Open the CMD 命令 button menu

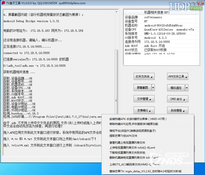(x=178, y=99)
